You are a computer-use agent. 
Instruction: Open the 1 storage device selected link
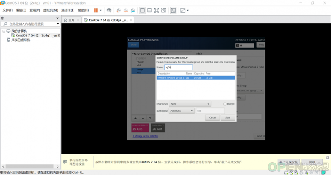coord(146,136)
